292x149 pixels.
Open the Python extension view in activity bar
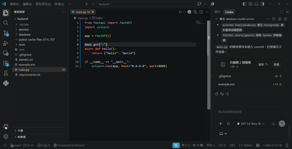coord(6,83)
